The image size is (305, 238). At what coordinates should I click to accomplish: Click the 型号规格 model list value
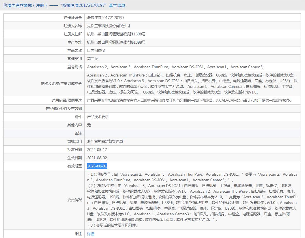[x=176, y=67]
